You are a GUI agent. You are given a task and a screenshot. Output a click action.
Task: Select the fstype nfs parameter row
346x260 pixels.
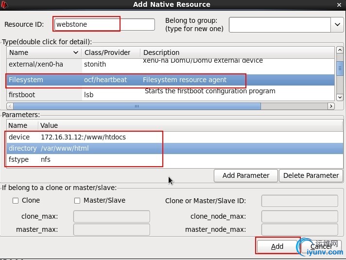coord(175,159)
